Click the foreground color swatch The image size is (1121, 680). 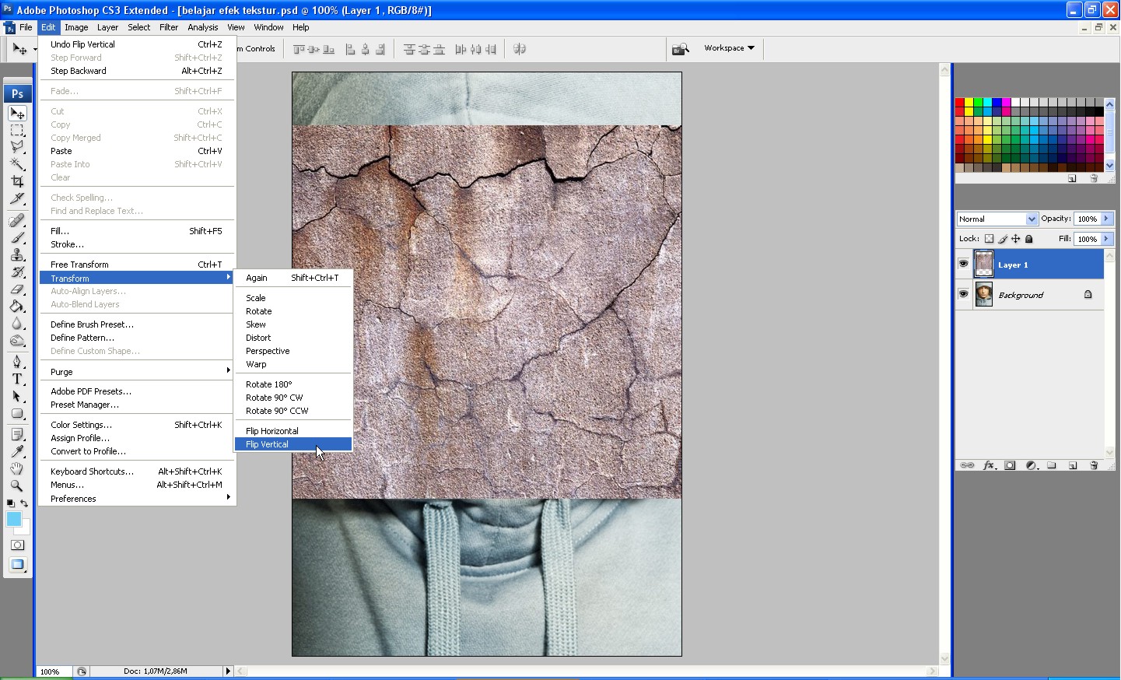pos(13,520)
